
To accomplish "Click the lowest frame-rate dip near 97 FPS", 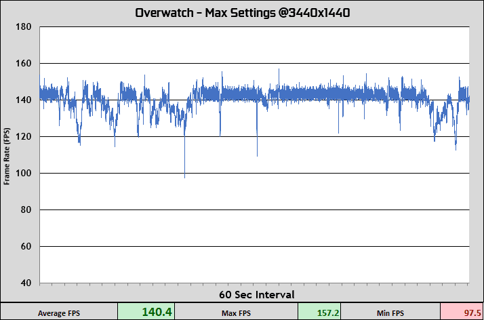I will 184,176.
